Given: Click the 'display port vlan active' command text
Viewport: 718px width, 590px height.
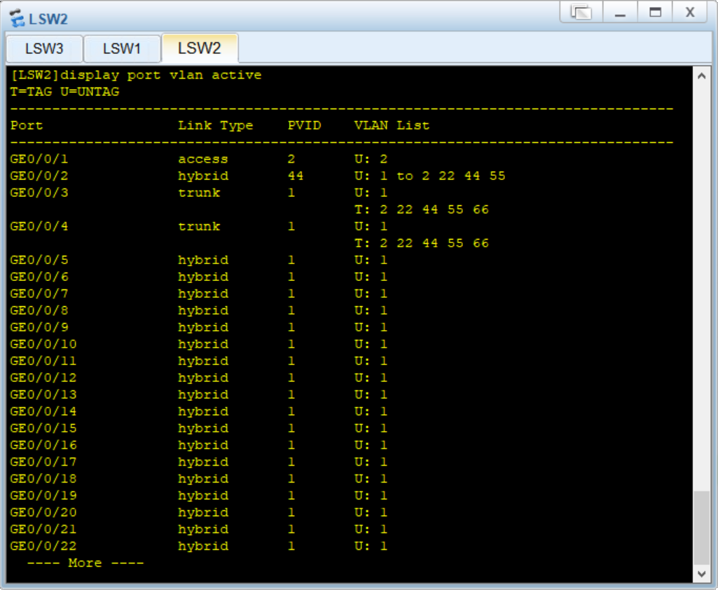Looking at the screenshot, I should point(160,75).
